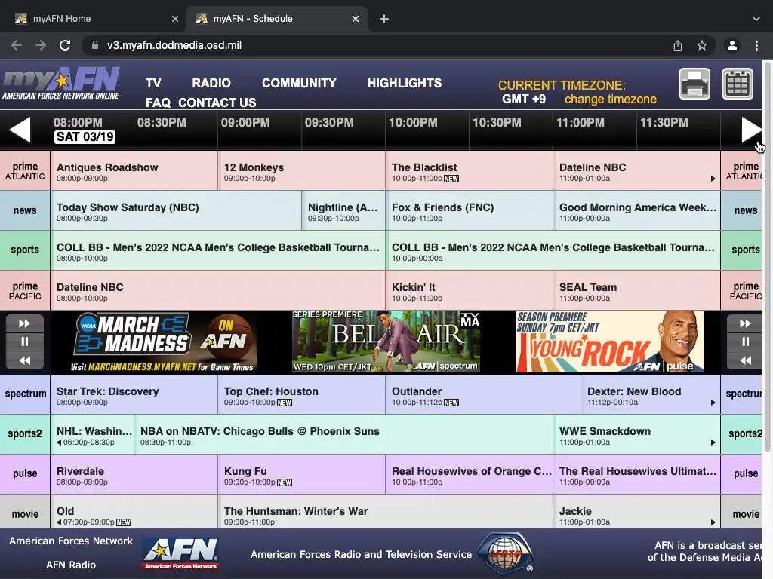
Task: Open Fox & Friends (FNC) listing
Action: click(x=470, y=211)
